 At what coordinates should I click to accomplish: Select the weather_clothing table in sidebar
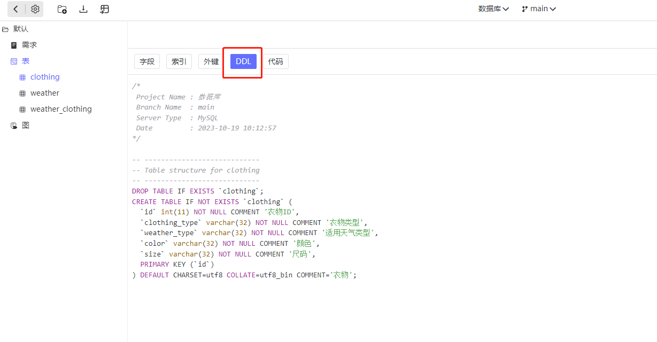point(56,109)
